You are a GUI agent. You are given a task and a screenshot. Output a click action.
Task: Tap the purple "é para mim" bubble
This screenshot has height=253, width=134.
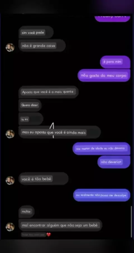point(115,62)
